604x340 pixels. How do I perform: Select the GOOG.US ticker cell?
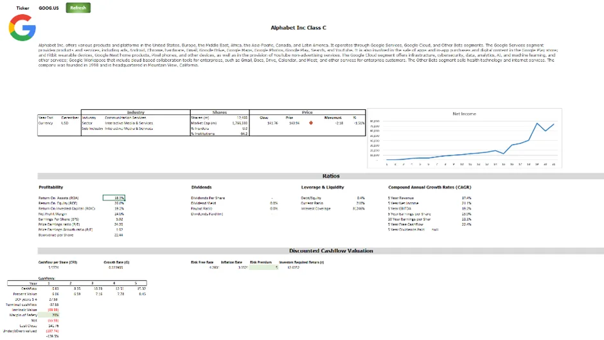[49, 8]
